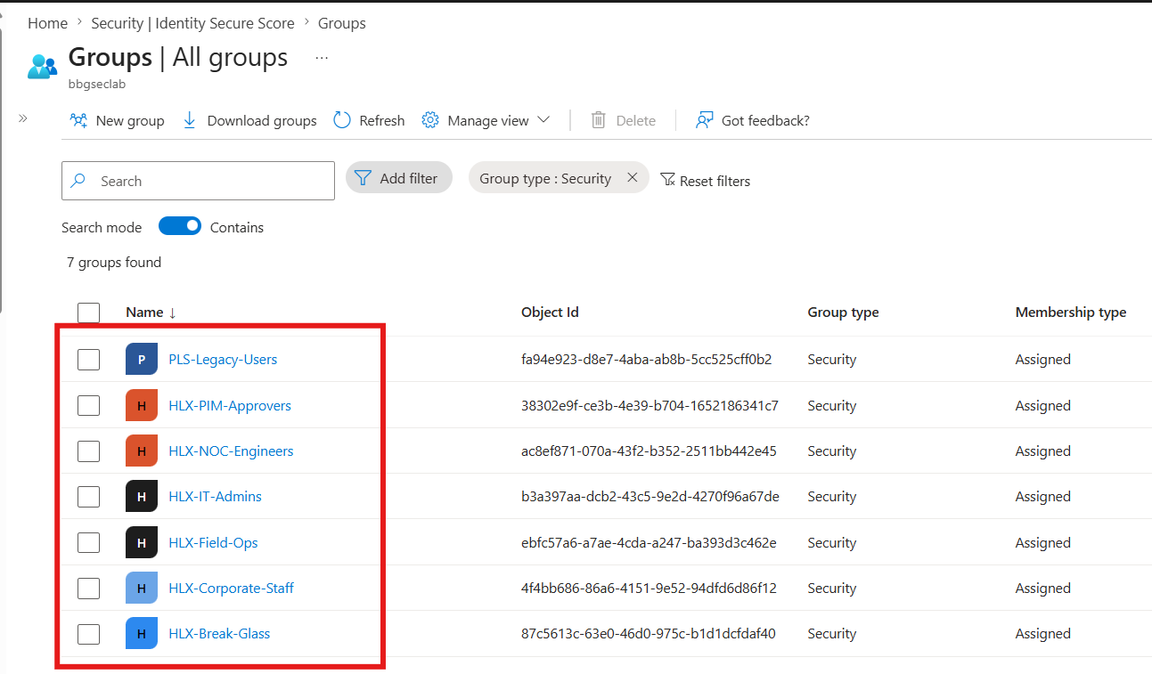The width and height of the screenshot is (1152, 674).
Task: Select object id ac8ef871-070a-43f2-b352-2511bb442e45
Action: [649, 451]
